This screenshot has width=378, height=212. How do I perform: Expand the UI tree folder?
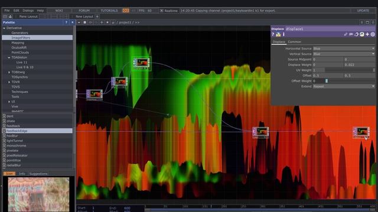point(9,102)
